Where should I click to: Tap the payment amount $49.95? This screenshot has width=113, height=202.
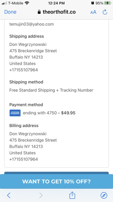tap(68, 113)
